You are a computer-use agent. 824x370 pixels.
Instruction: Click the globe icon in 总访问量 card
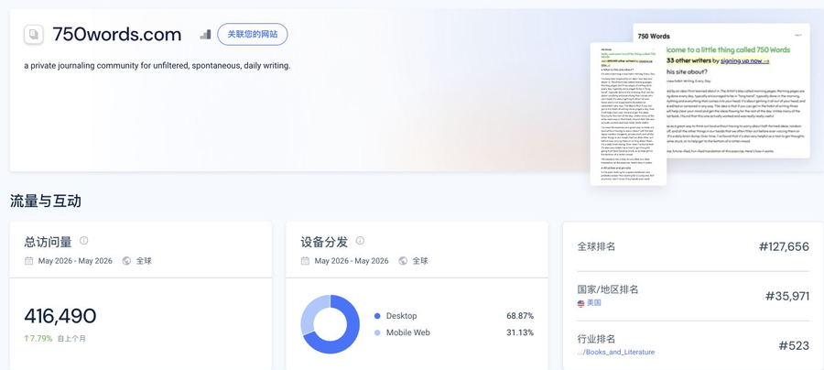pyautogui.click(x=126, y=261)
